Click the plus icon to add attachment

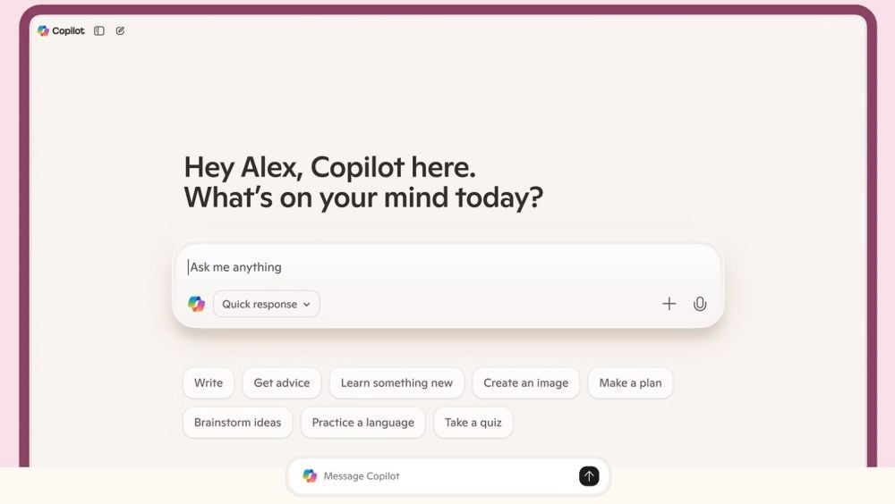[669, 304]
